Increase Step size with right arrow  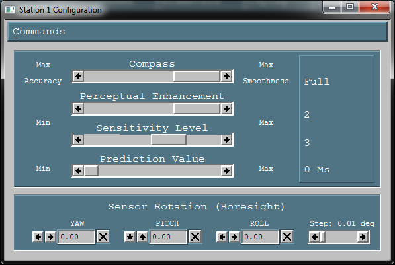(x=363, y=237)
